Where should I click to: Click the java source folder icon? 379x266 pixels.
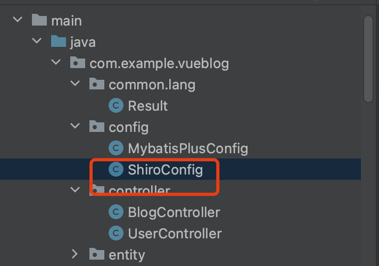coord(59,42)
